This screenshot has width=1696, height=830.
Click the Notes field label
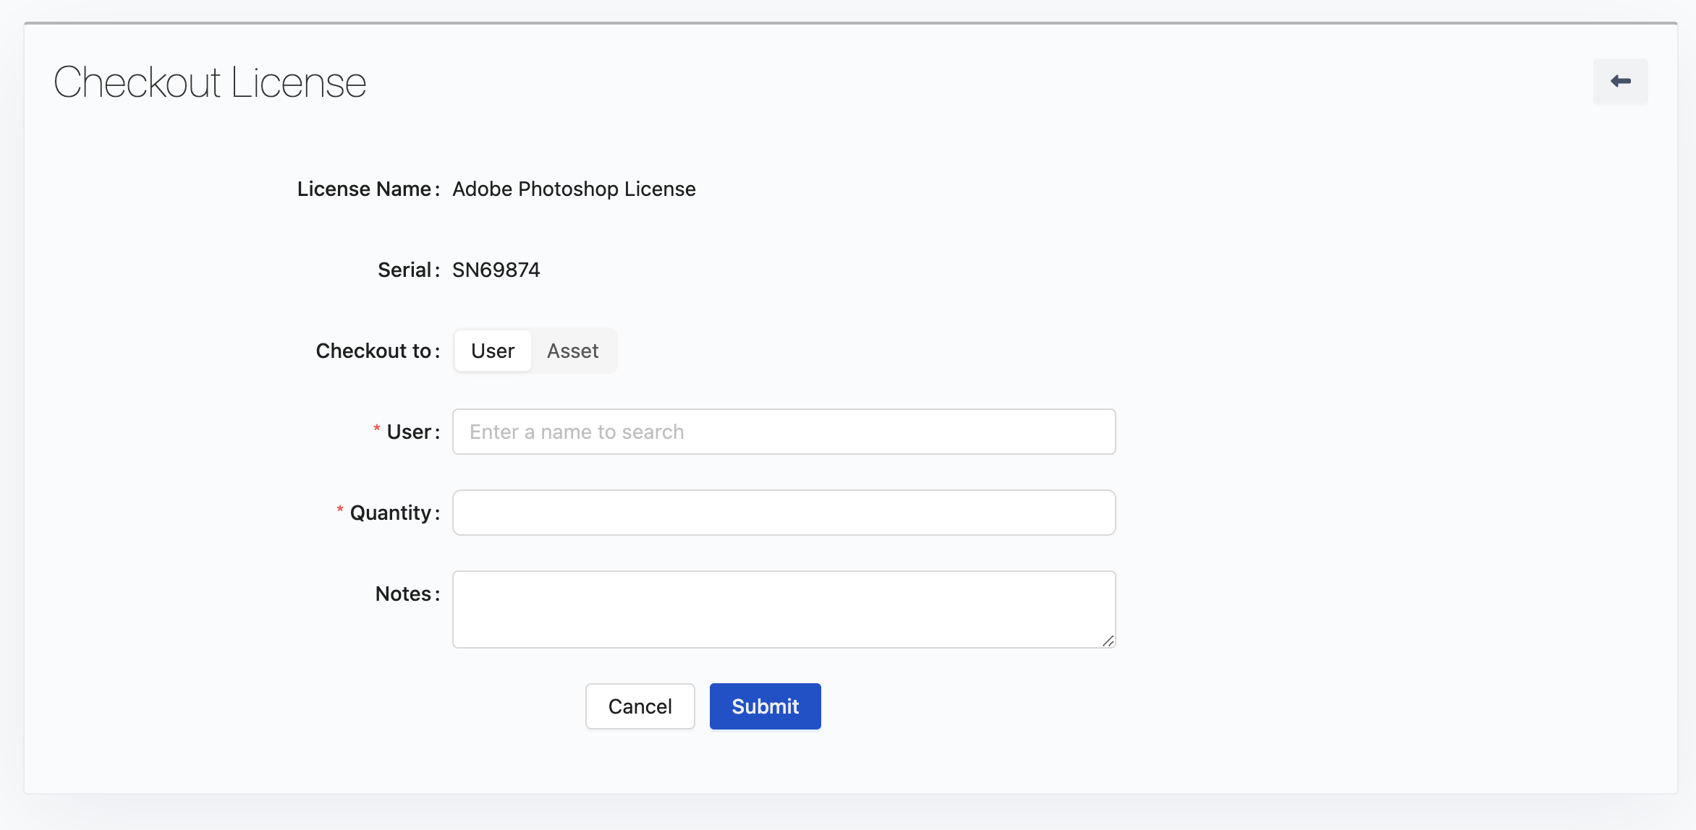(403, 594)
